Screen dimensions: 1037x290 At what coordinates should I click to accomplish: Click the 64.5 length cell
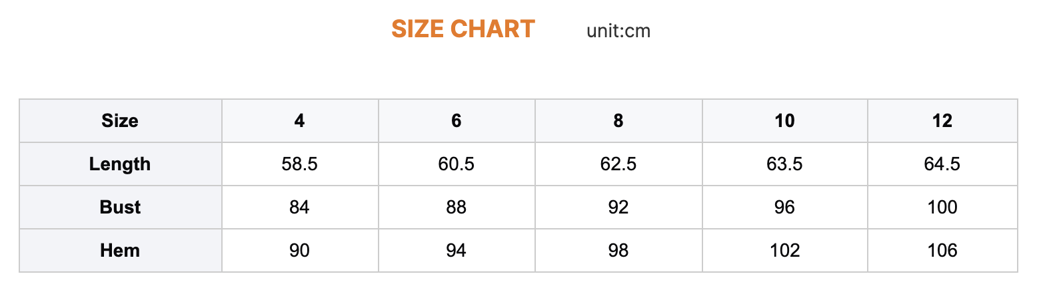[x=942, y=164]
